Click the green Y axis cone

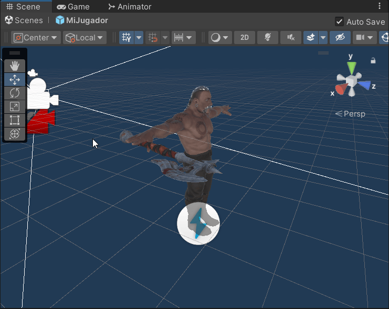[x=352, y=68]
